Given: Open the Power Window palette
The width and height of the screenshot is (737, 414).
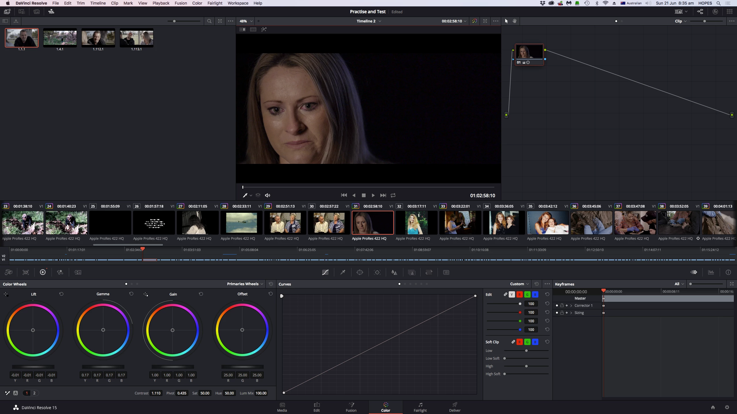Looking at the screenshot, I should coord(360,272).
